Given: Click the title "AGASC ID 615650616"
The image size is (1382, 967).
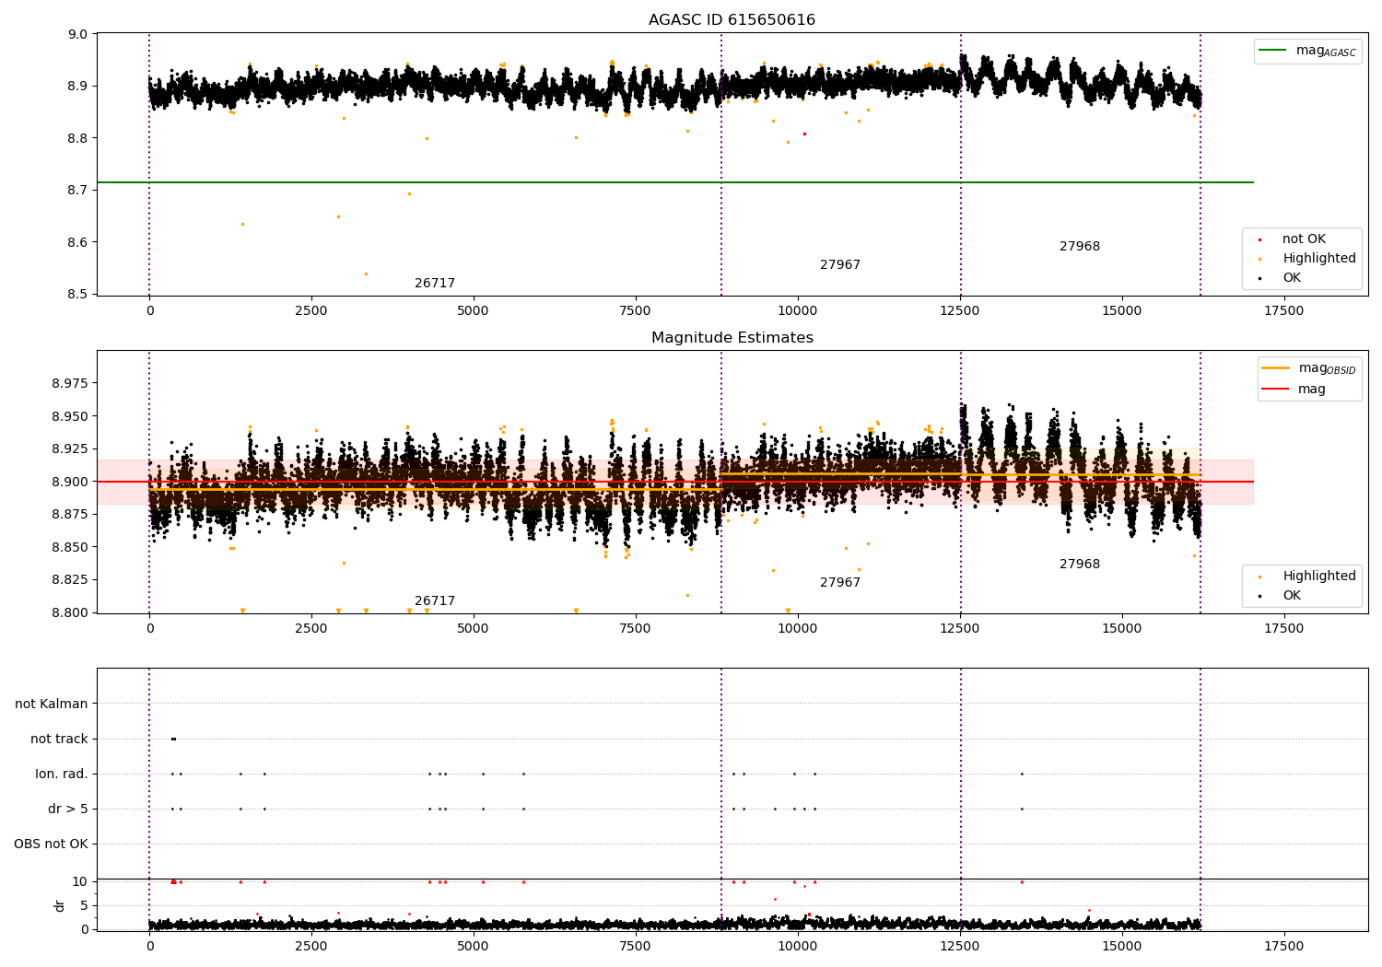Looking at the screenshot, I should click(x=732, y=20).
